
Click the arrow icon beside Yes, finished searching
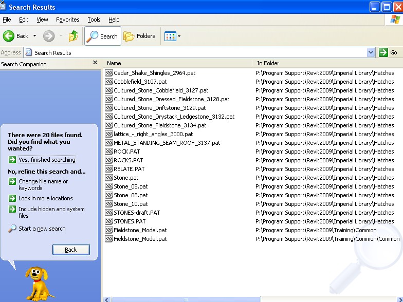click(12, 160)
